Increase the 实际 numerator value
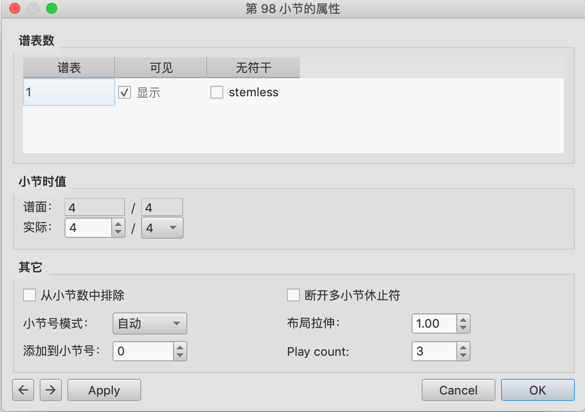 [119, 224]
